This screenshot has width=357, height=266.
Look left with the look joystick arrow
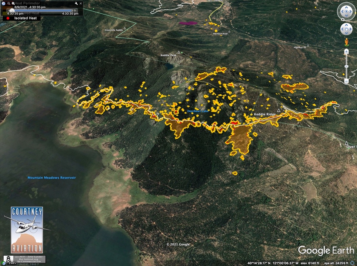tap(342, 11)
